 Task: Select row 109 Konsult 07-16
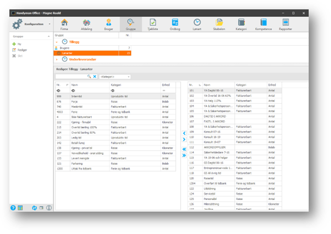point(235,131)
